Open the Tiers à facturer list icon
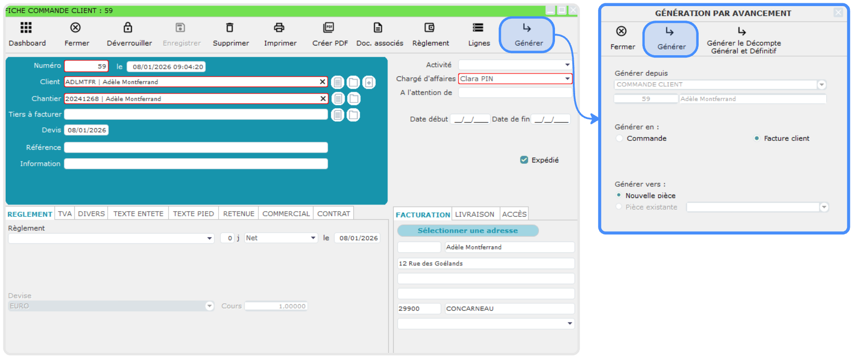854x359 pixels. tap(337, 115)
